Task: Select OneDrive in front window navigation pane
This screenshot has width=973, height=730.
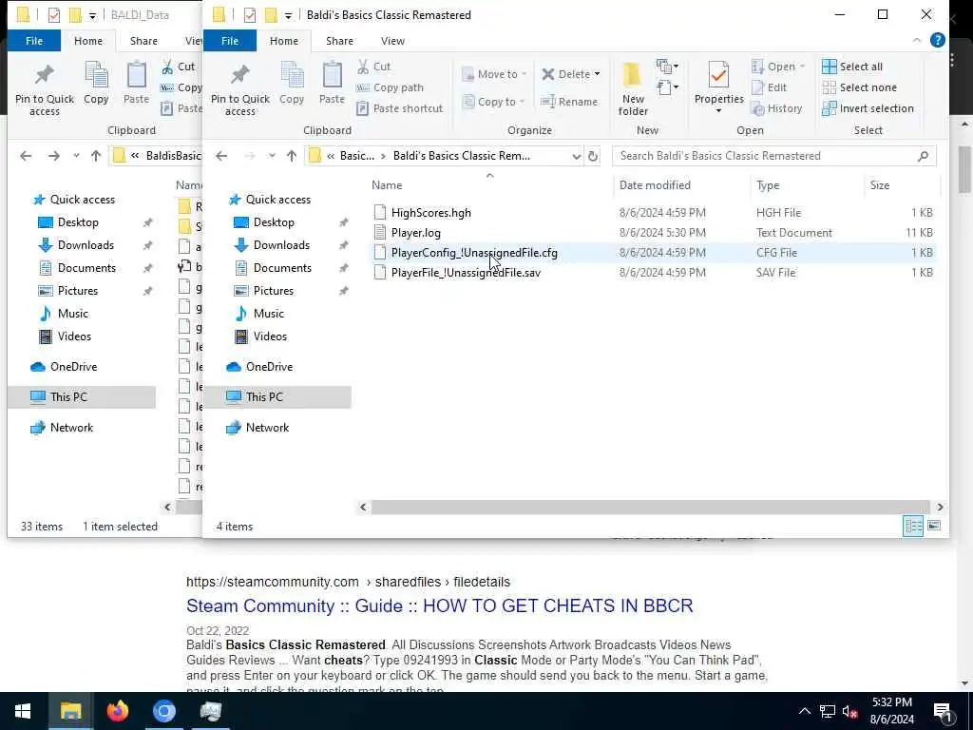Action: coord(269,366)
